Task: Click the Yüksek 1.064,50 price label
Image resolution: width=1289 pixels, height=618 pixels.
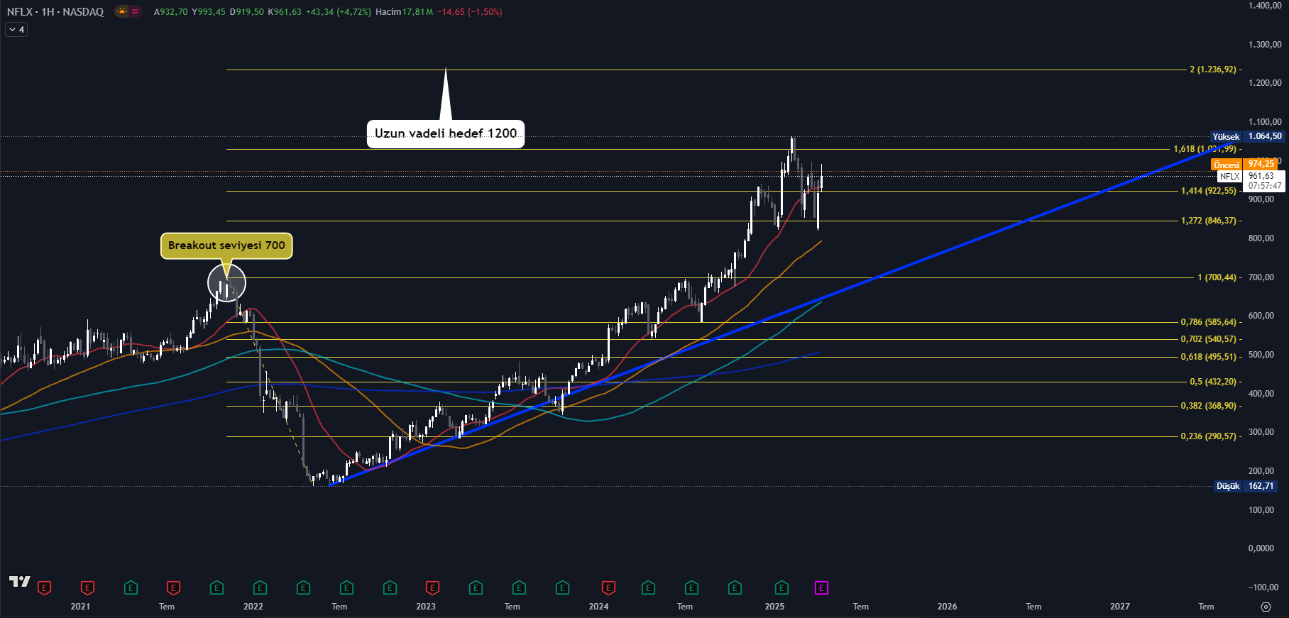Action: pyautogui.click(x=1247, y=136)
